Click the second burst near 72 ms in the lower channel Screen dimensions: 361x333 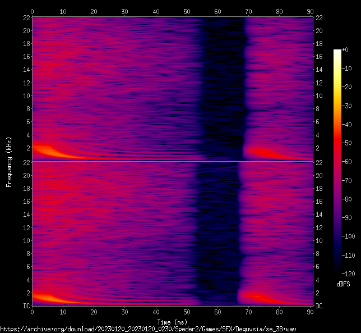(255, 296)
